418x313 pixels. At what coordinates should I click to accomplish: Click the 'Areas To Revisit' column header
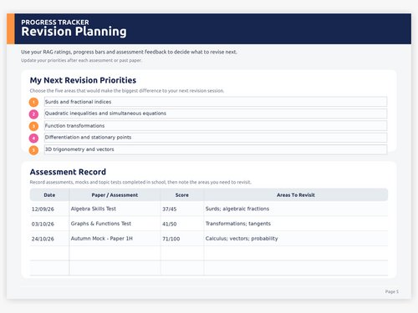click(296, 195)
